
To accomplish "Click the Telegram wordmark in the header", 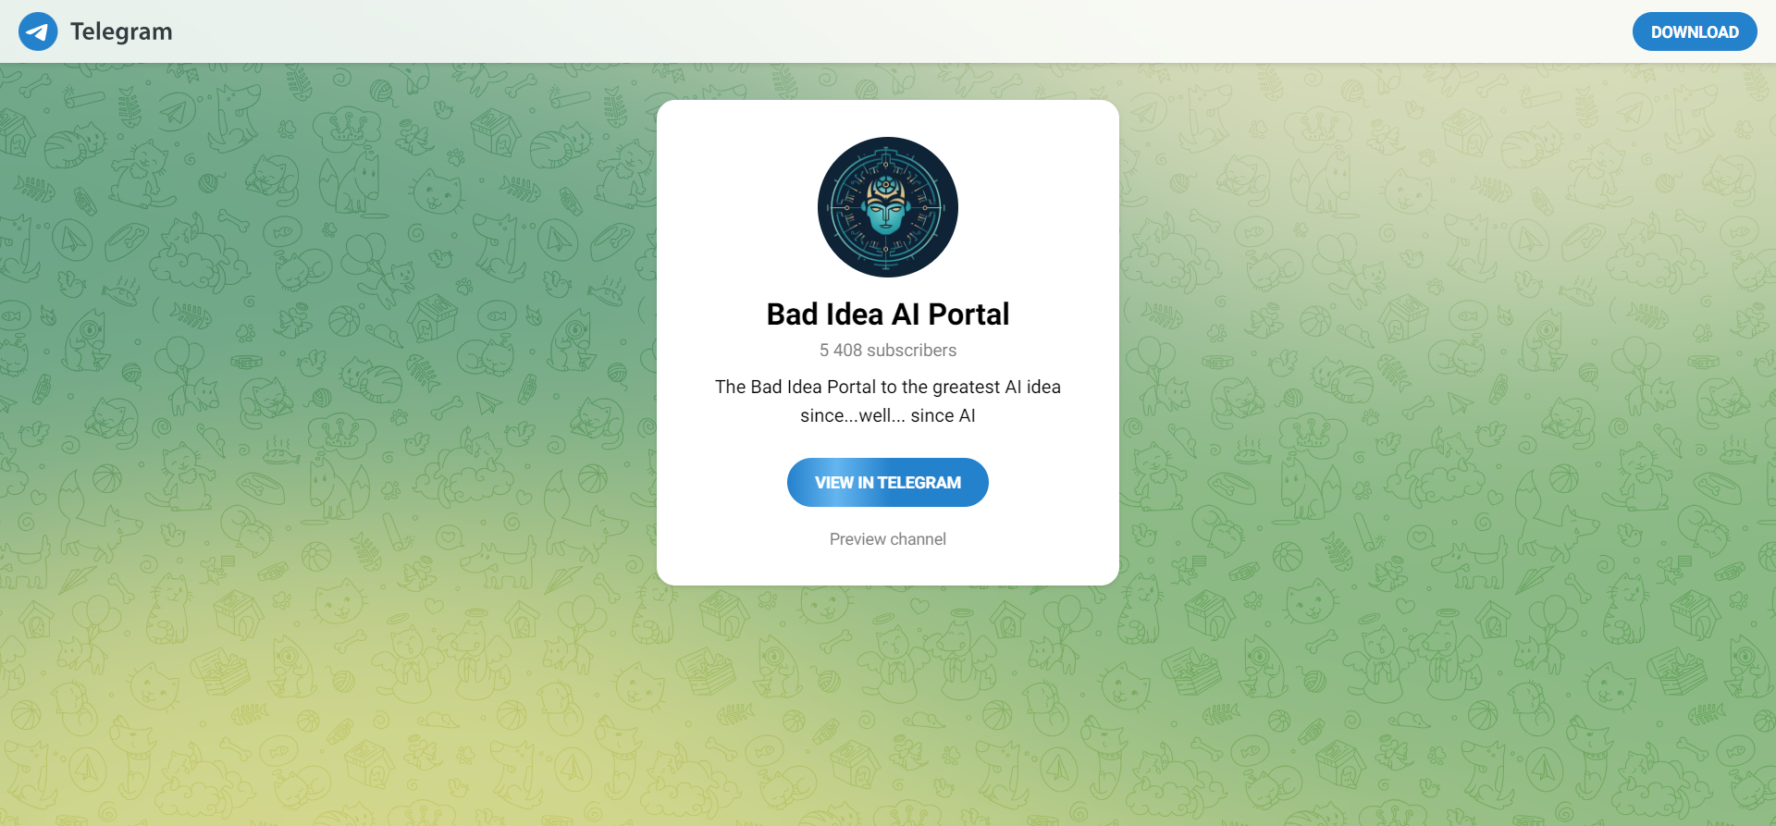I will point(121,31).
